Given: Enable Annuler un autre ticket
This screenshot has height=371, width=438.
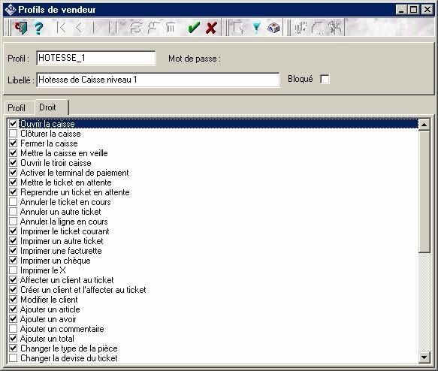Looking at the screenshot, I should 13,212.
